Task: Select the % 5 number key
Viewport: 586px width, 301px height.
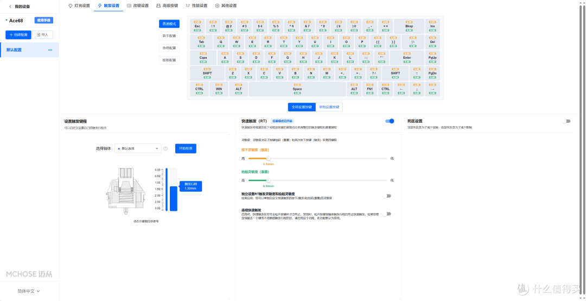Action: click(276, 26)
